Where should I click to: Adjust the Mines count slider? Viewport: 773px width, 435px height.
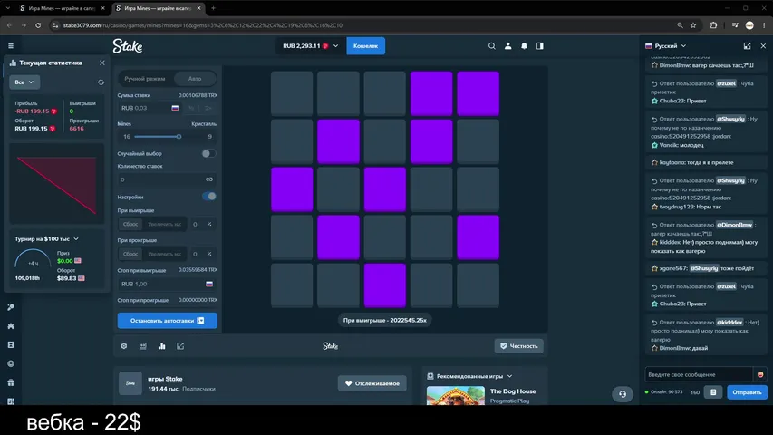[x=179, y=137]
